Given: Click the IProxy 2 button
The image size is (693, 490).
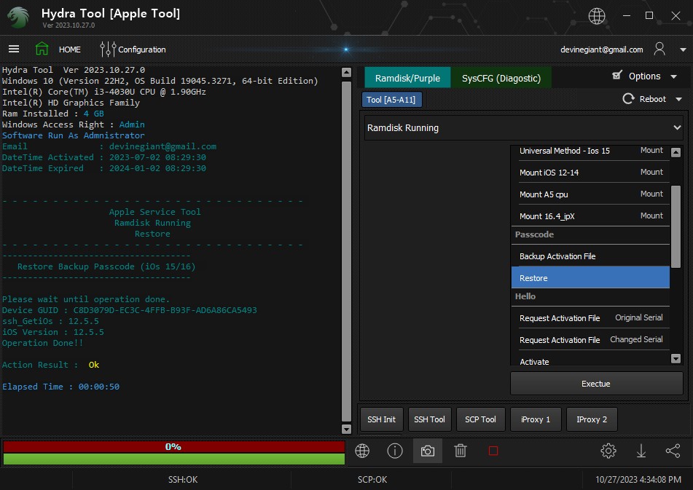Looking at the screenshot, I should [x=592, y=419].
